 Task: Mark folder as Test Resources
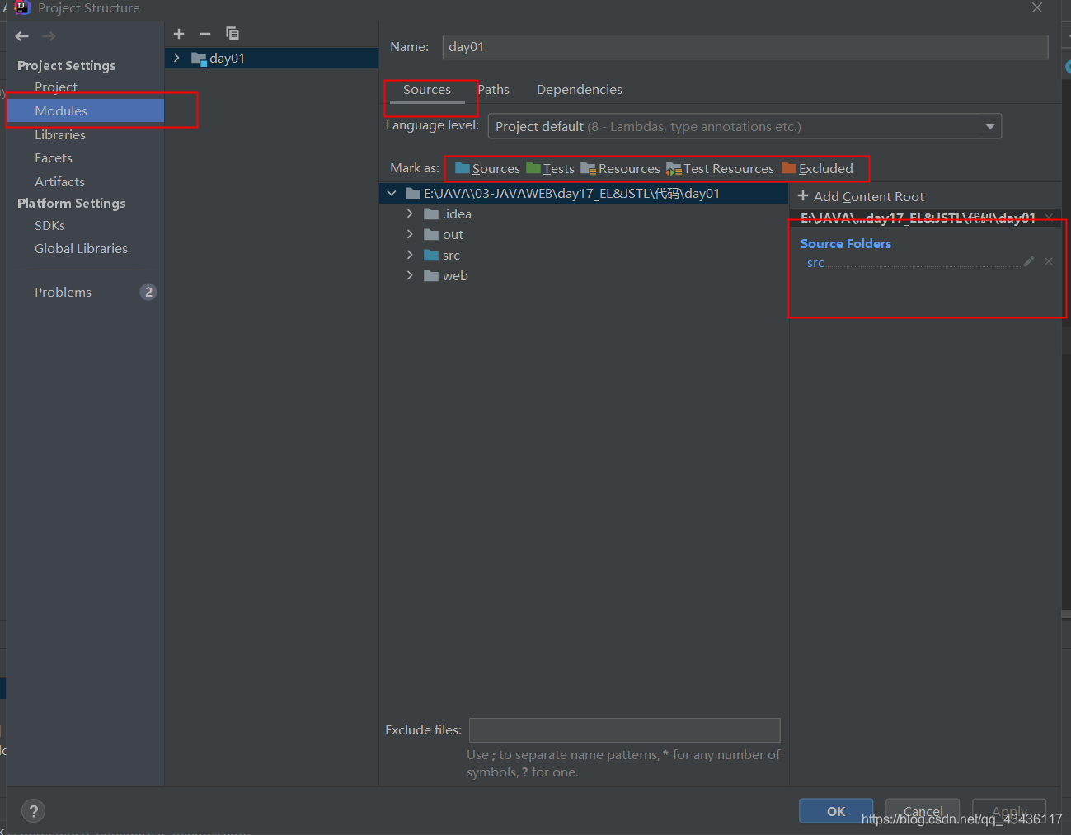pyautogui.click(x=720, y=168)
